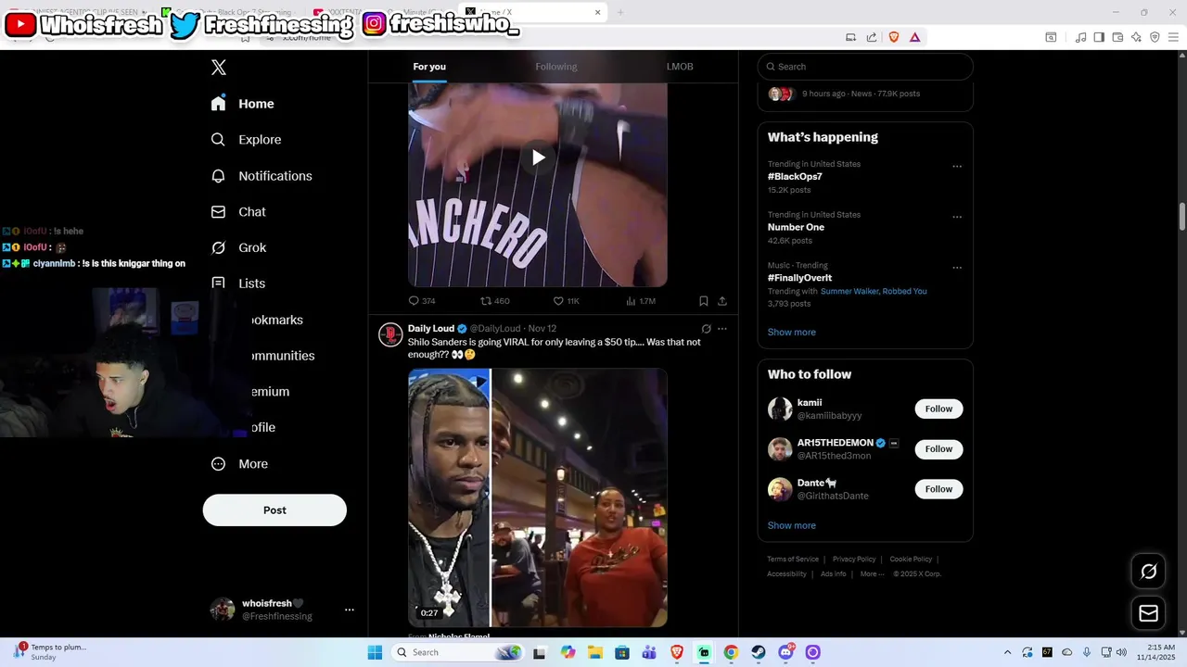Screen dimensions: 1187x667
Task: Open the Cookie Policy link
Action: [911, 560]
